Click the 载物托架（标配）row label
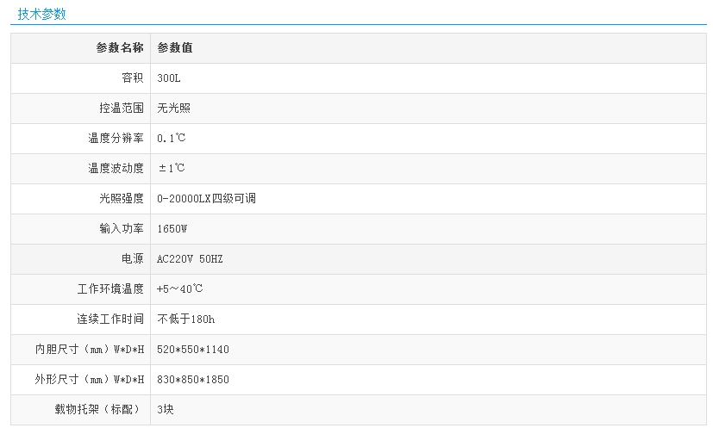This screenshot has height=428, width=713. 99,410
